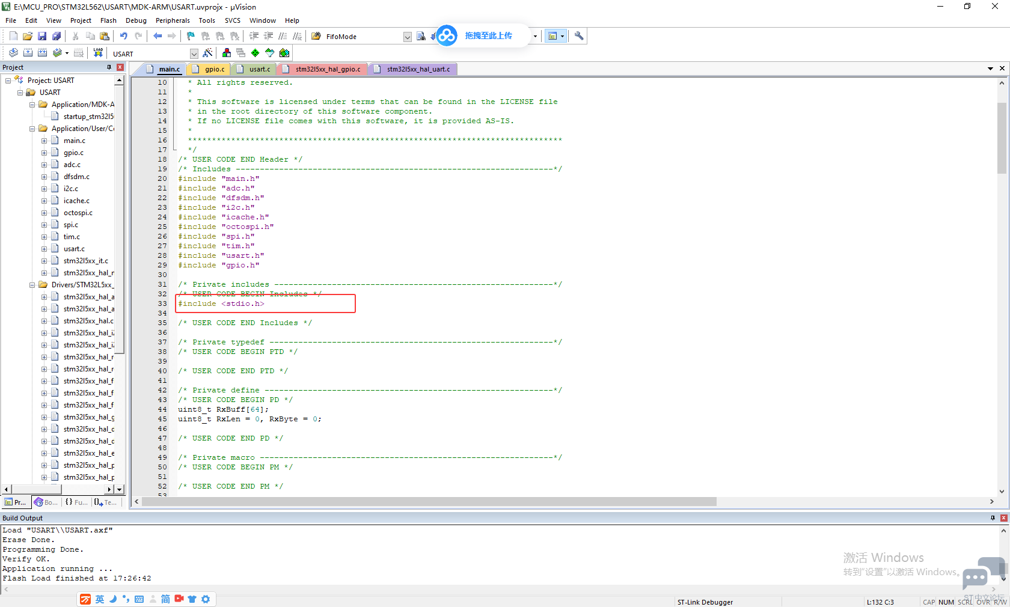The width and height of the screenshot is (1010, 607).
Task: Click the Unindent selection icon
Action: coord(269,36)
